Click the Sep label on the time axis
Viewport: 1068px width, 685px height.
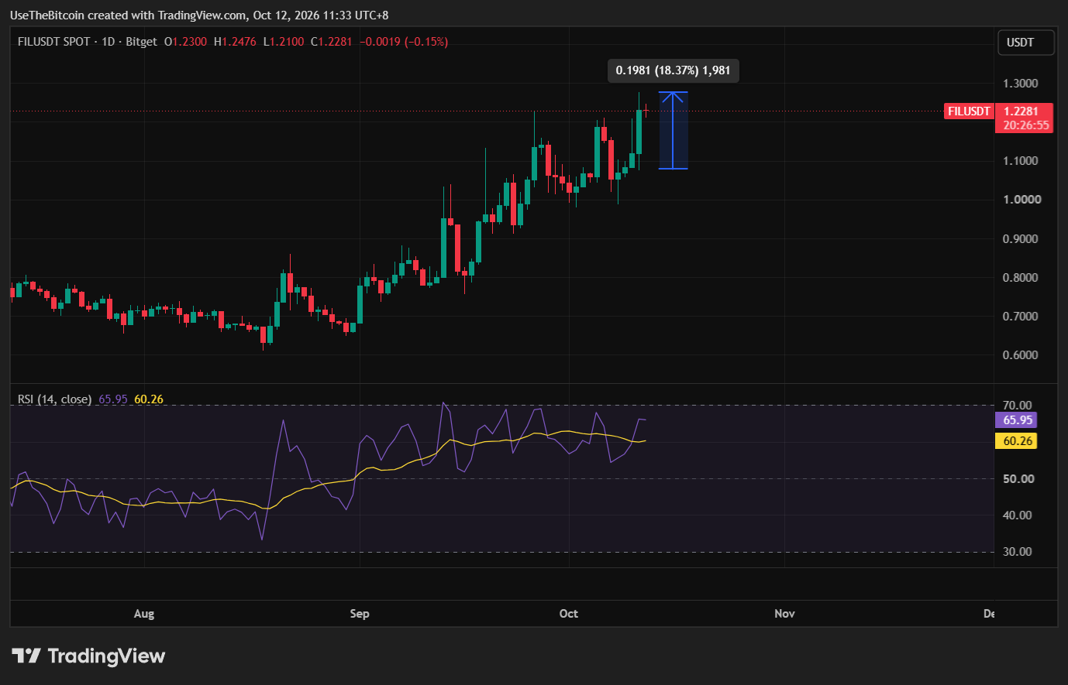(x=360, y=614)
